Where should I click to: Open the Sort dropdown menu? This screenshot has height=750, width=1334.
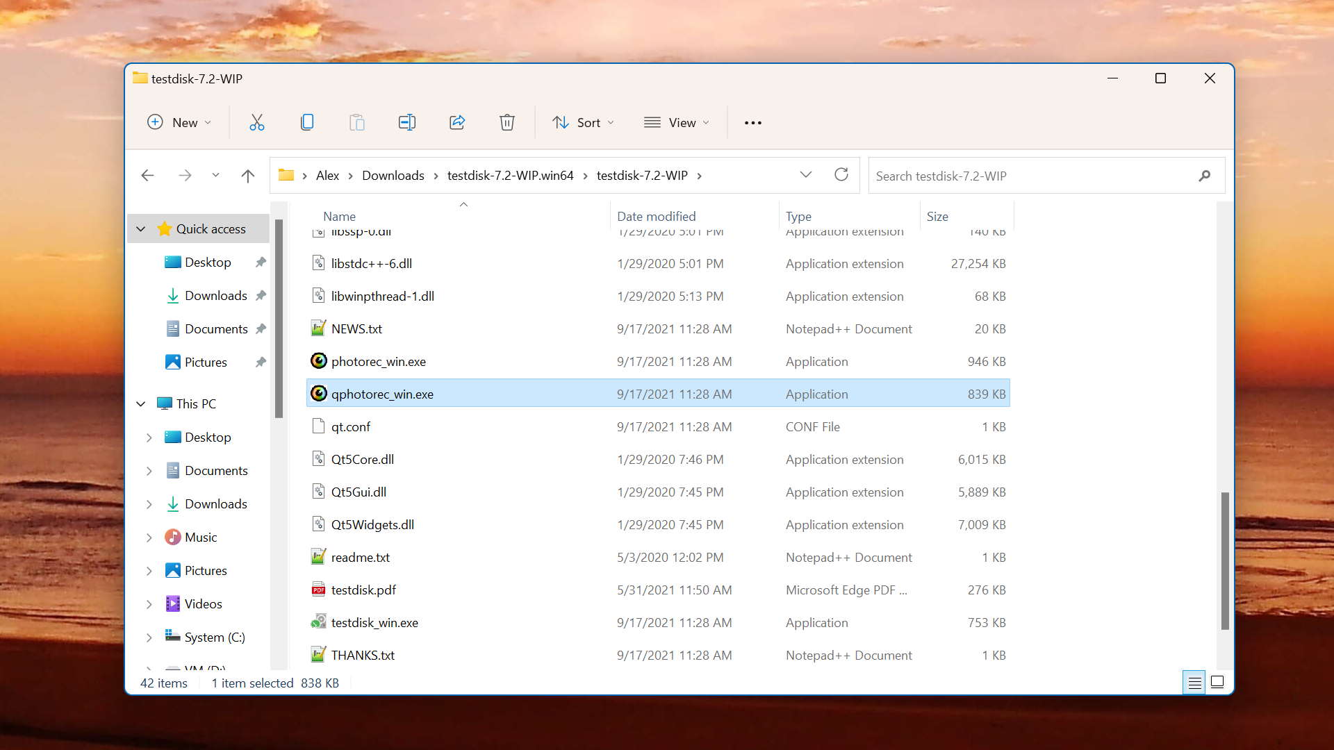pyautogui.click(x=583, y=123)
